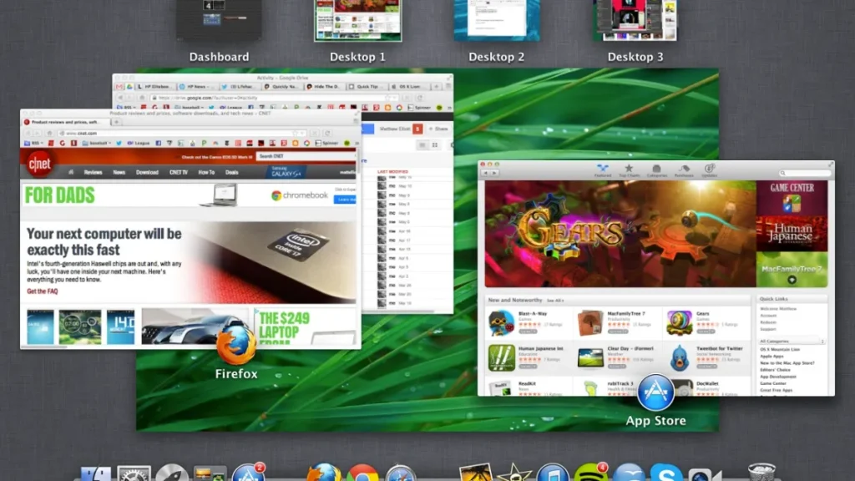855x481 pixels.
Task: Click Redeem quick link in App Store
Action: (768, 322)
